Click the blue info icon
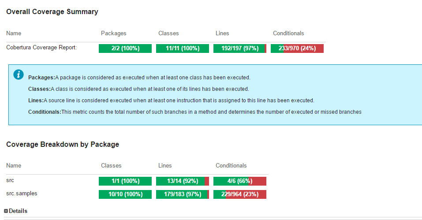 click(x=18, y=74)
